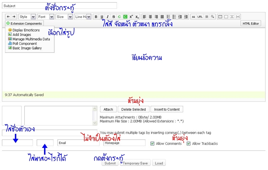Screen dimensions: 268x170
Task: Click the Attach button
Action: click(x=108, y=109)
